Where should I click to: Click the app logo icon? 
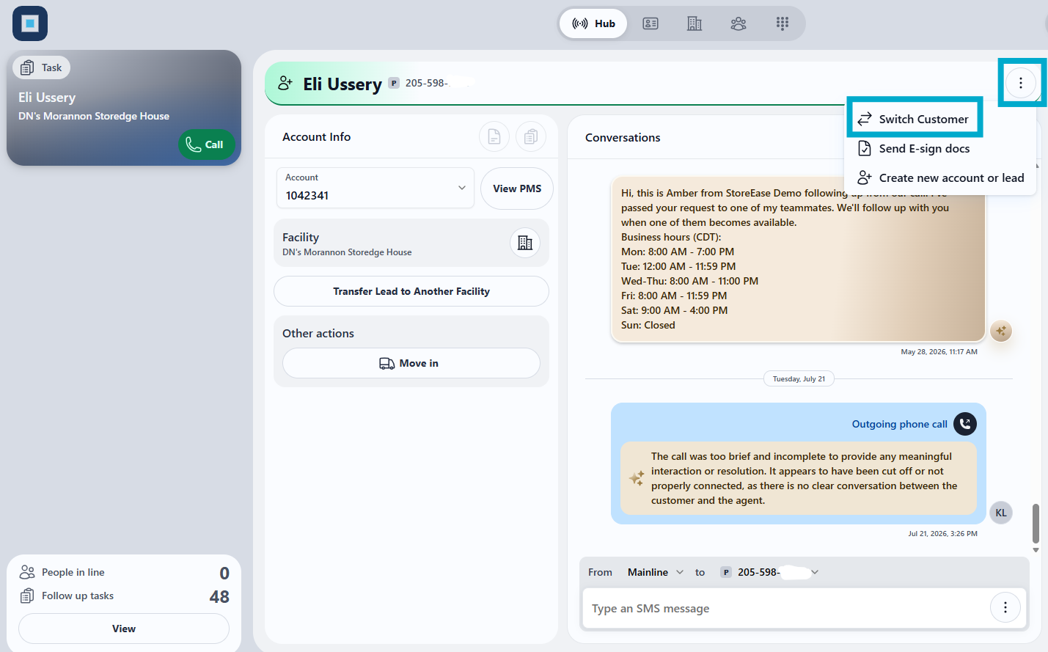point(30,23)
